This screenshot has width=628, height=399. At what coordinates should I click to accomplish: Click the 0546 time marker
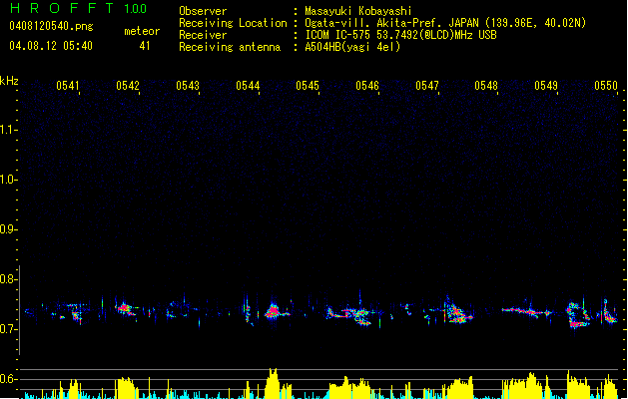click(x=367, y=86)
